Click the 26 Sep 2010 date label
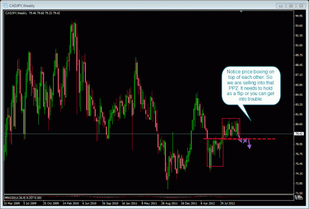 [110, 203]
